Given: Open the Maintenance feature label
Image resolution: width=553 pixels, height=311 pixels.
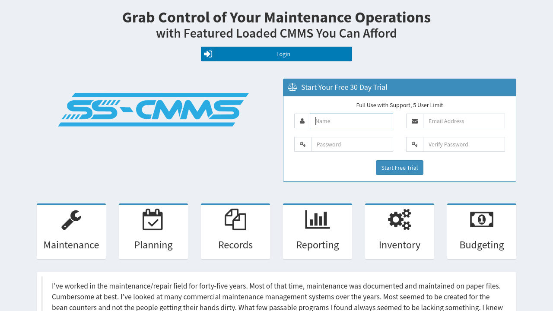Looking at the screenshot, I should pyautogui.click(x=71, y=245).
